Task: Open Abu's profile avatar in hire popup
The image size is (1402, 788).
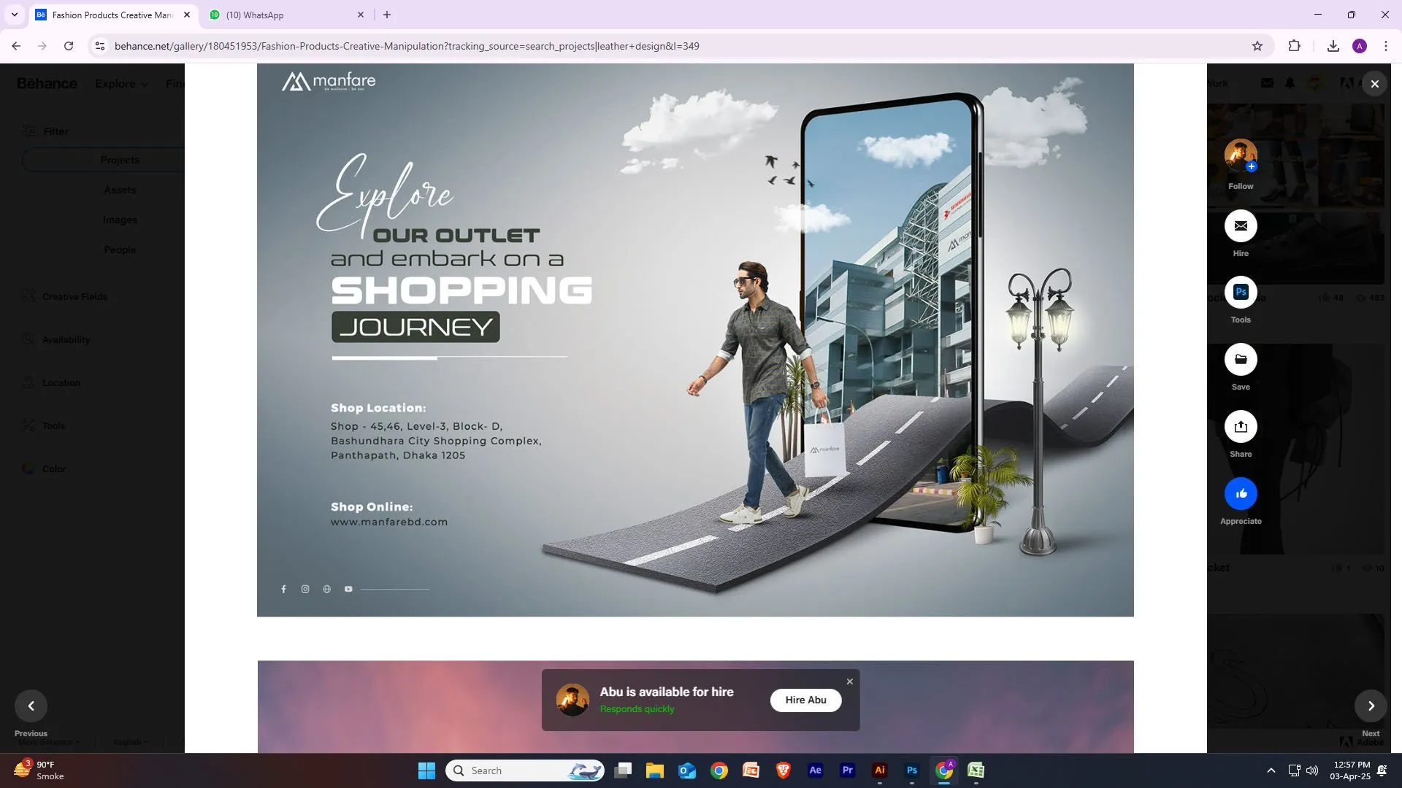Action: coord(572,700)
